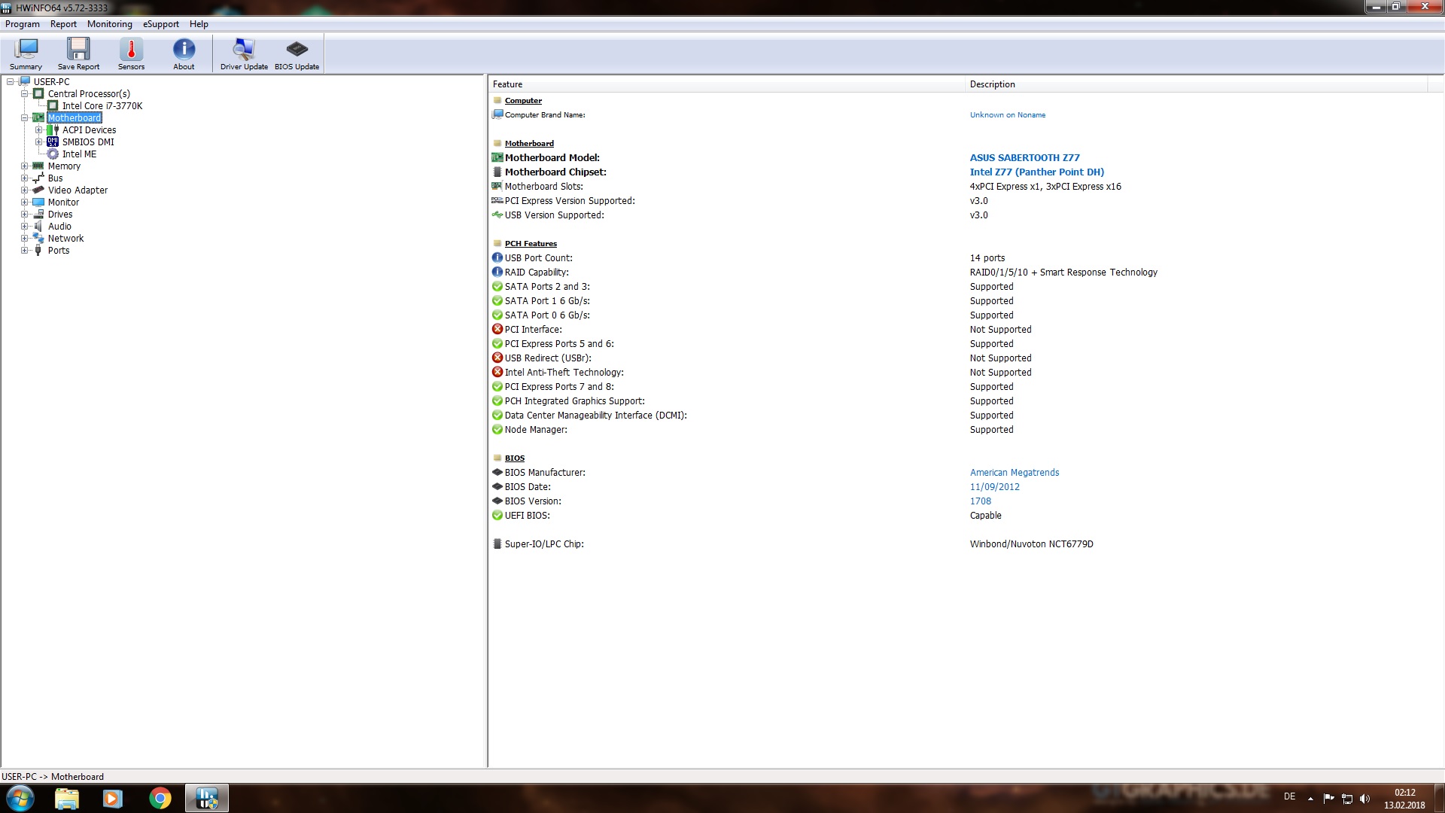Screen dimensions: 1445x813
Task: Click the volume speaker tray icon
Action: 1365,799
